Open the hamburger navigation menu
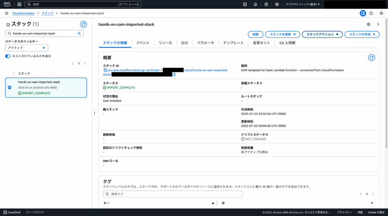This screenshot has width=388, height=216. (7, 13)
